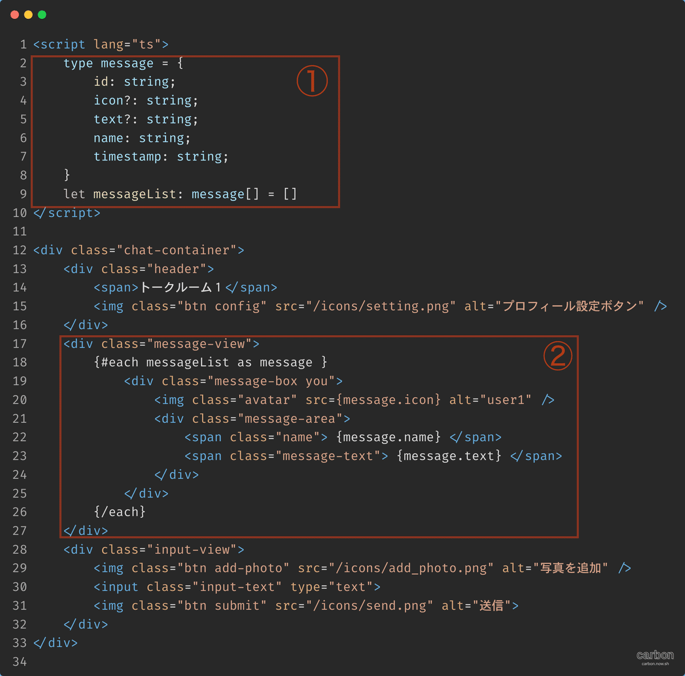The height and width of the screenshot is (676, 685).
Task: Click the {message.name} expression
Action: pos(388,437)
